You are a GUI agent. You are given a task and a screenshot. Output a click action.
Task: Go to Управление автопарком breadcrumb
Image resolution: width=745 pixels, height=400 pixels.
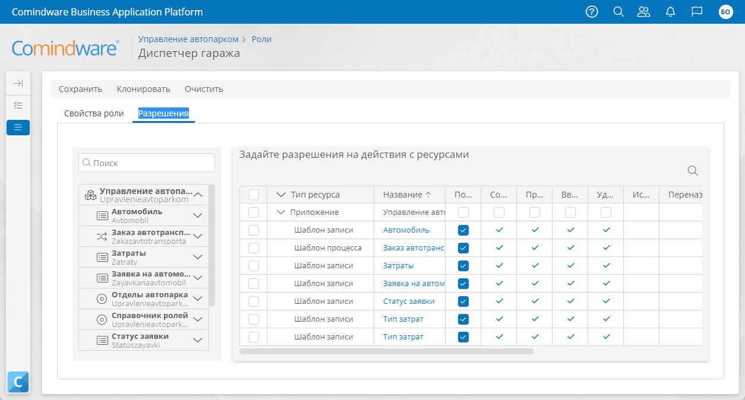pyautogui.click(x=188, y=39)
